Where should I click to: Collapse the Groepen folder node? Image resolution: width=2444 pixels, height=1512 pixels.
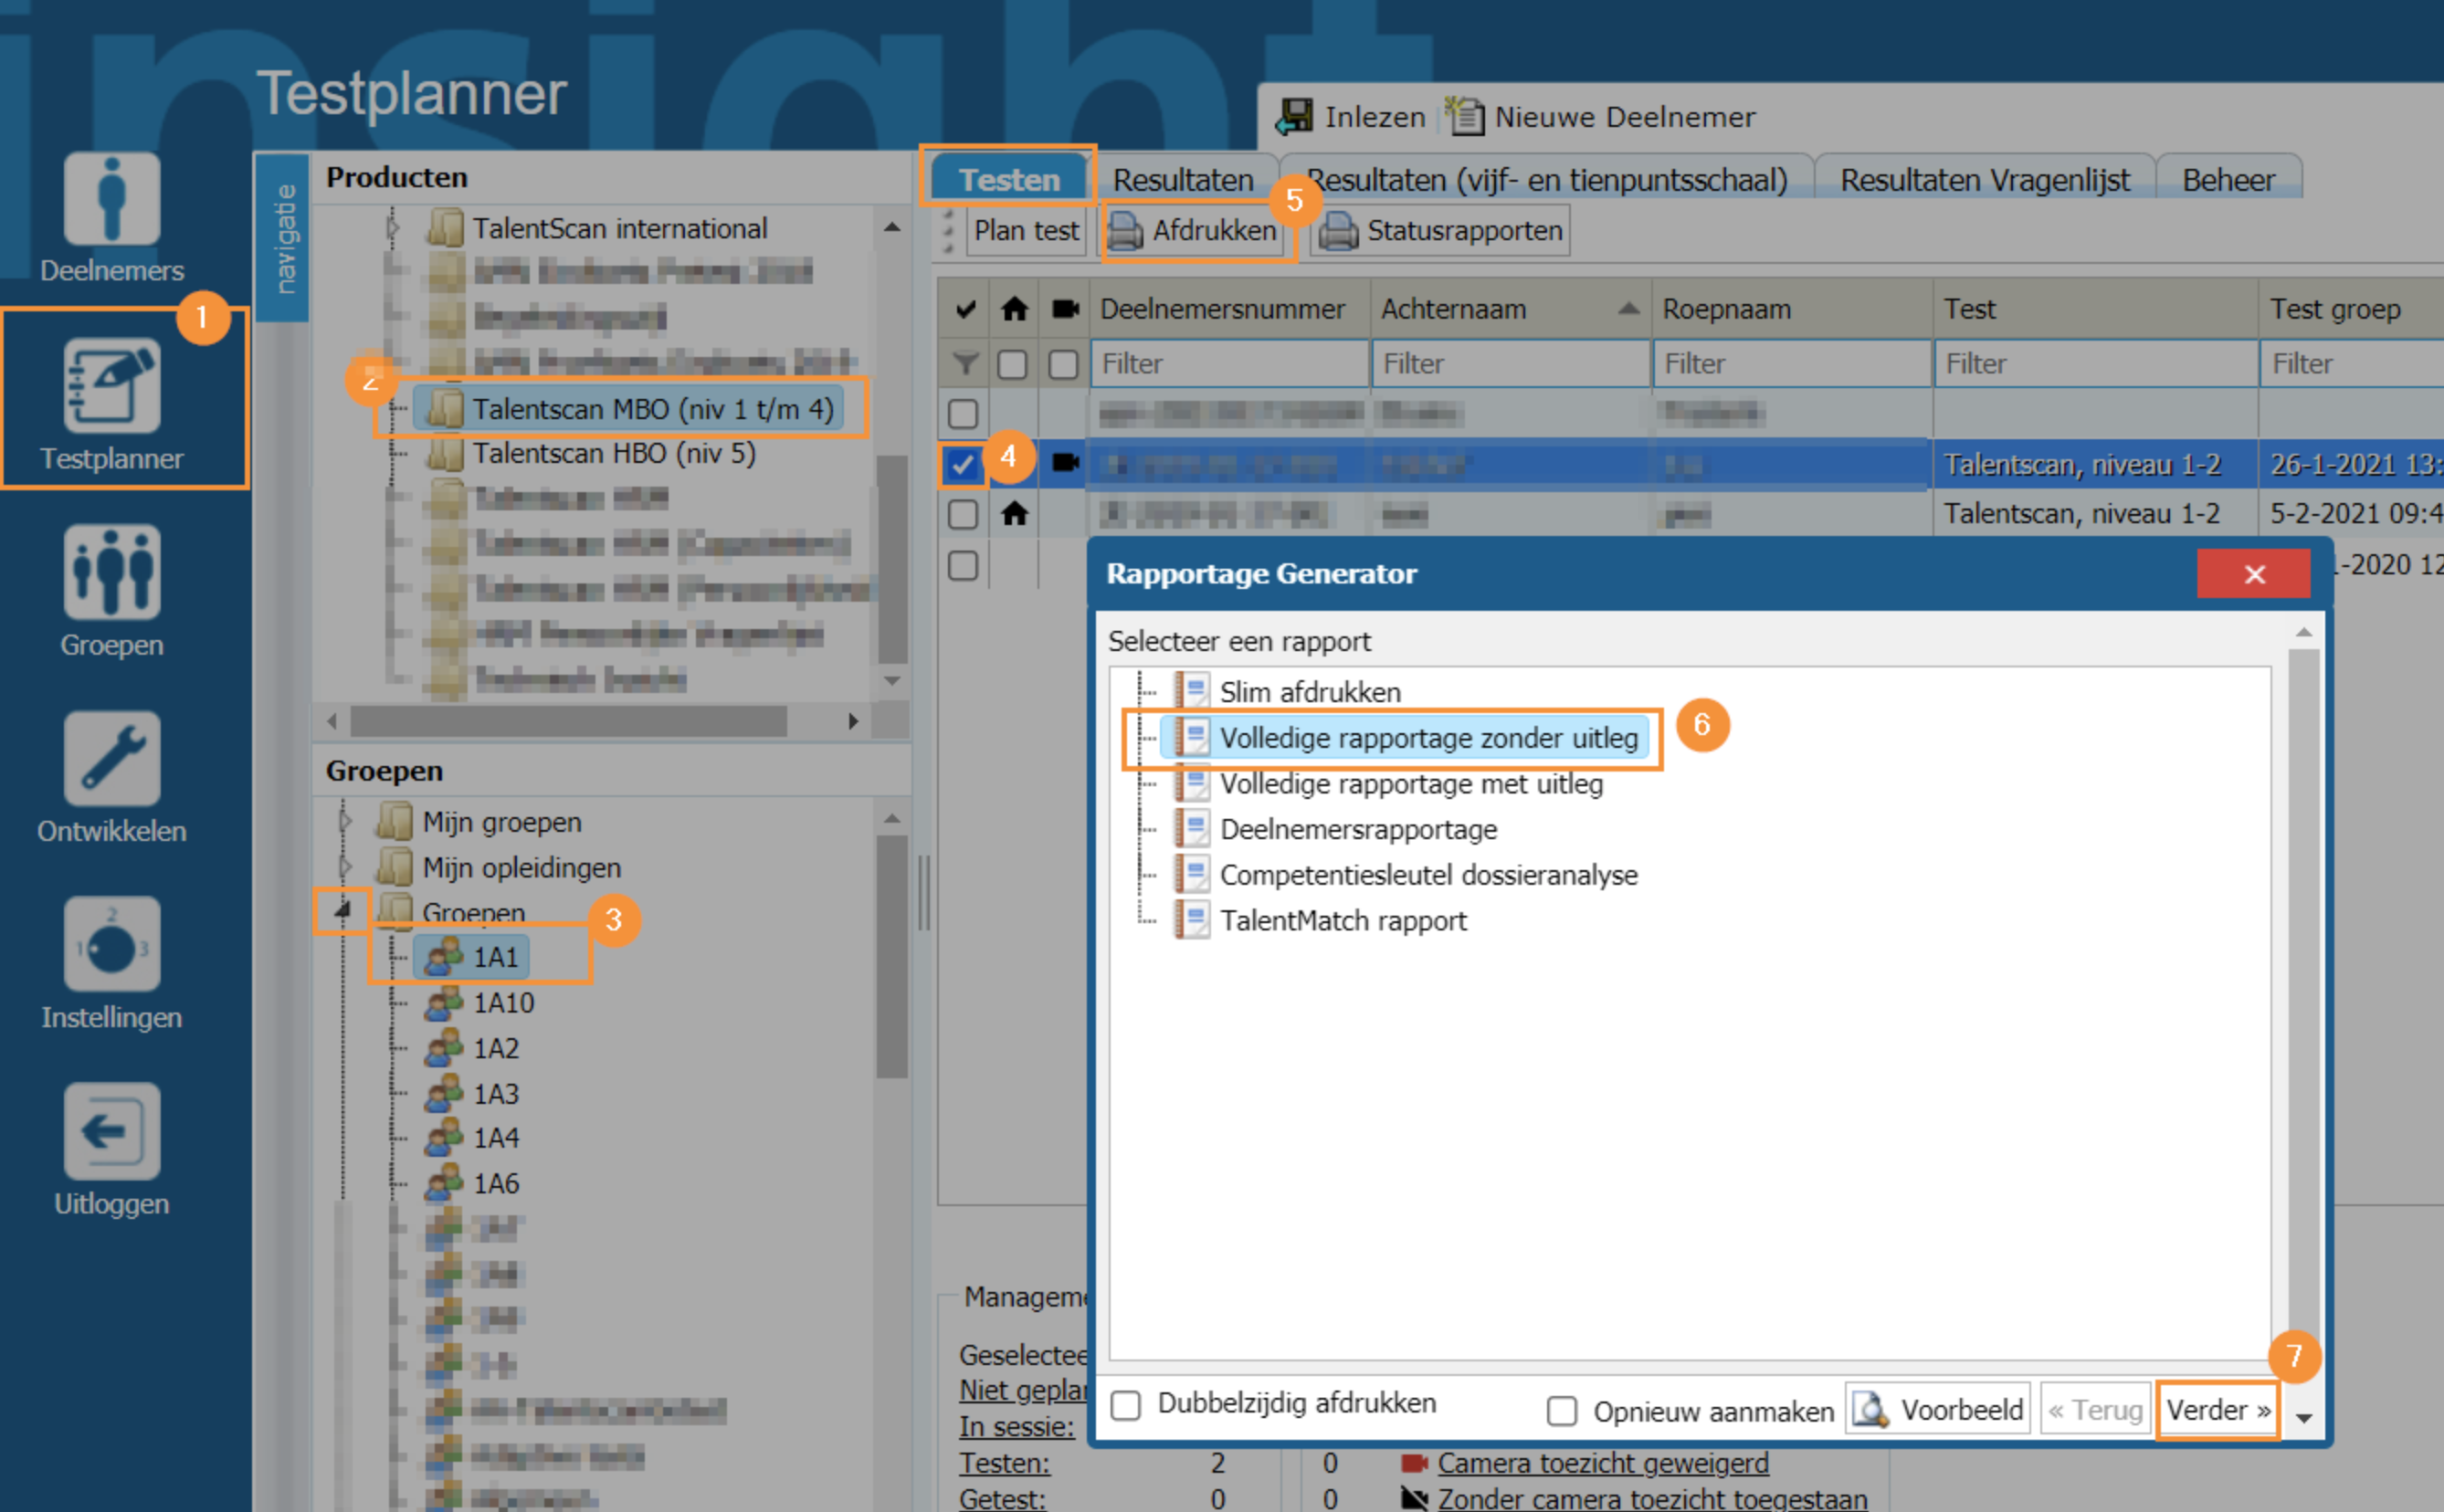343,910
